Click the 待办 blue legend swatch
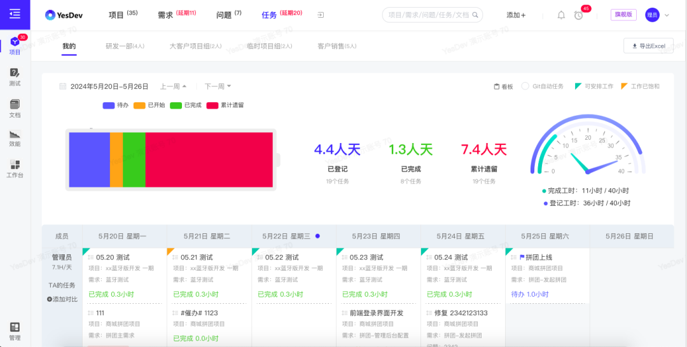The height and width of the screenshot is (347, 687). [x=109, y=105]
